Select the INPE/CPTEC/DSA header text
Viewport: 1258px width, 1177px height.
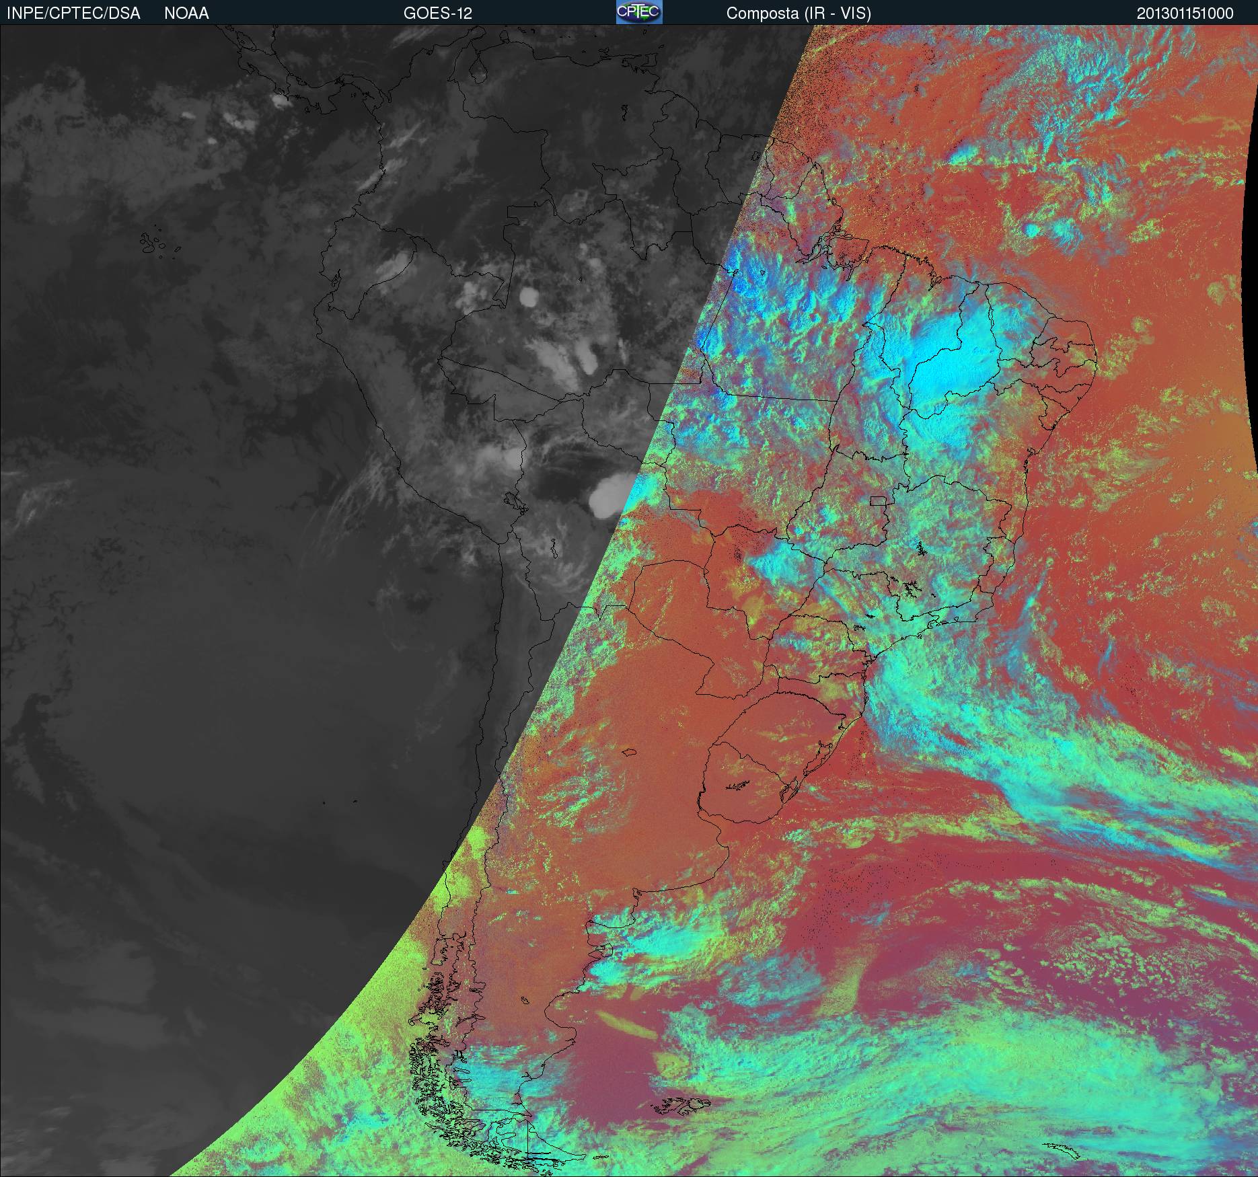point(73,13)
